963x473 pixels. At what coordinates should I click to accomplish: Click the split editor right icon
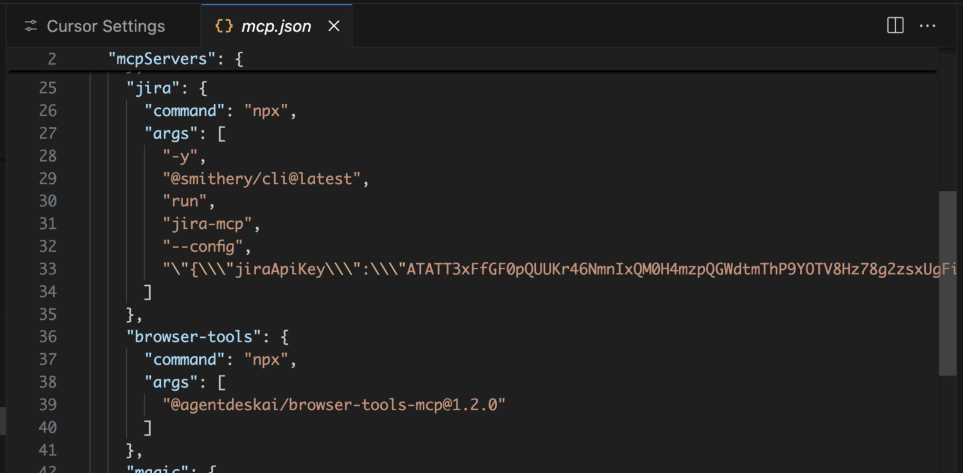(x=895, y=26)
